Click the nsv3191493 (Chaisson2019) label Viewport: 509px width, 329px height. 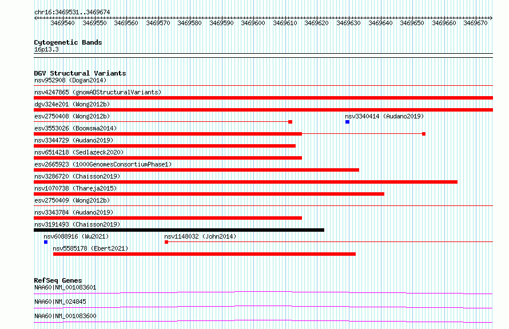click(77, 224)
